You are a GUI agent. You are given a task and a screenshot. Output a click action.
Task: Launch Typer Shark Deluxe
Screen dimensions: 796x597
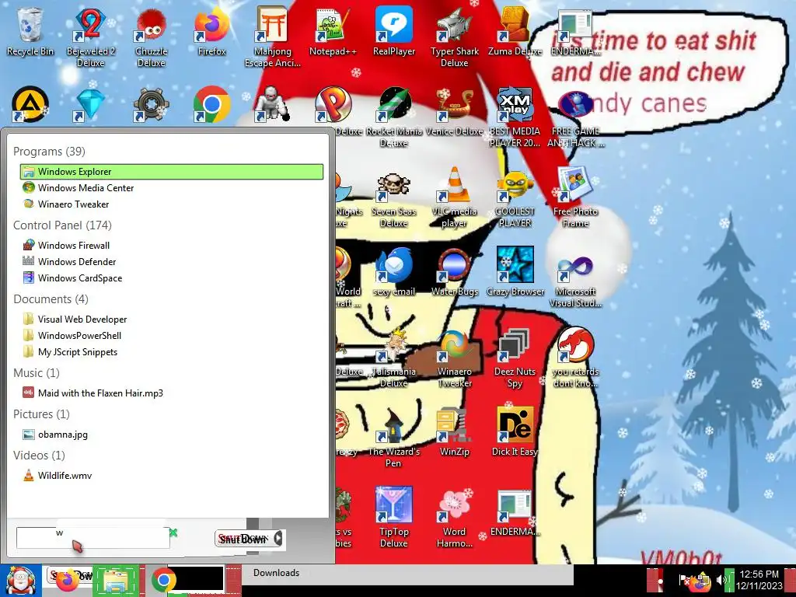tap(454, 36)
